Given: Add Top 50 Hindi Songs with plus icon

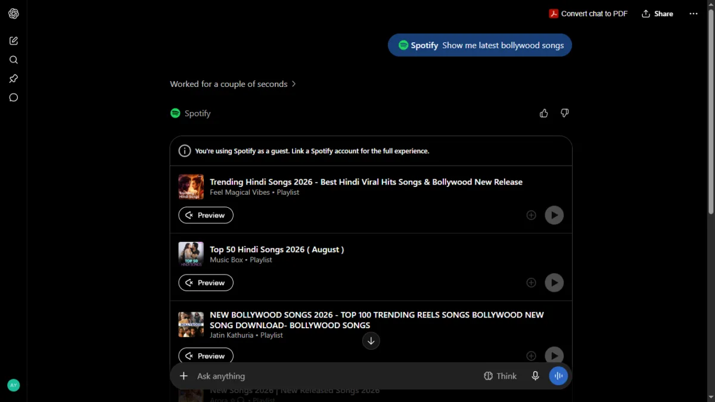Looking at the screenshot, I should coord(531,282).
